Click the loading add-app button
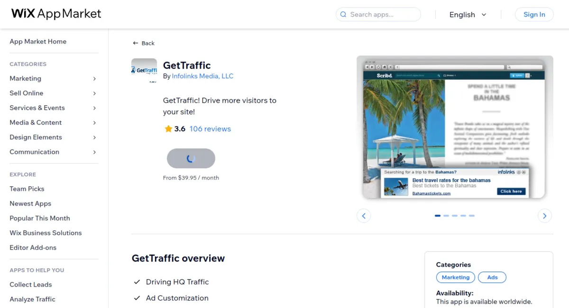 click(191, 158)
